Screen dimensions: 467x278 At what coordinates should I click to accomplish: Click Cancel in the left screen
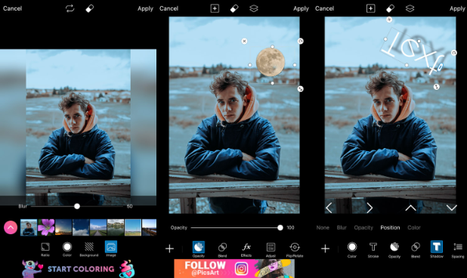[13, 8]
